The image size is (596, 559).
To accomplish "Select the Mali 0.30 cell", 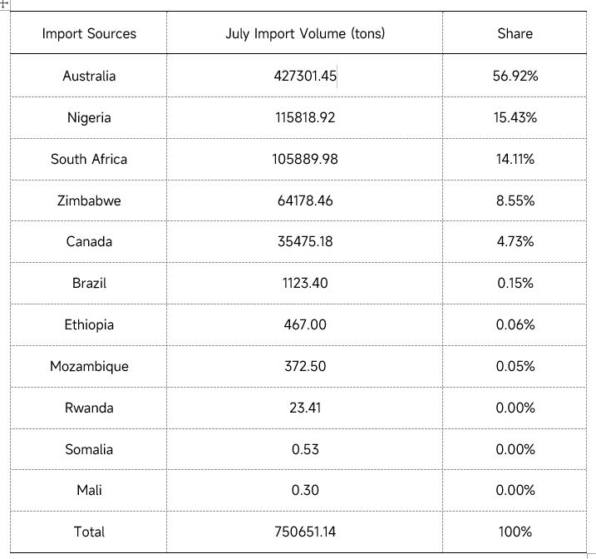I will pyautogui.click(x=304, y=490).
